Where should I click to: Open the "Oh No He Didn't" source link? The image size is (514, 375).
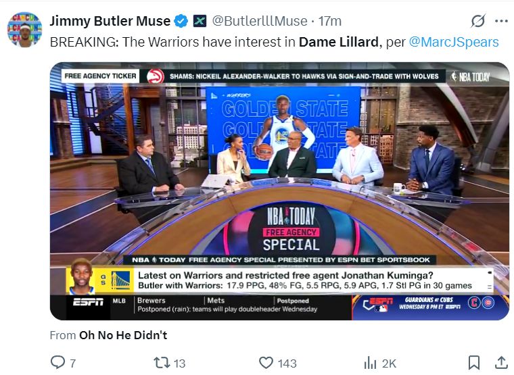[x=123, y=334]
